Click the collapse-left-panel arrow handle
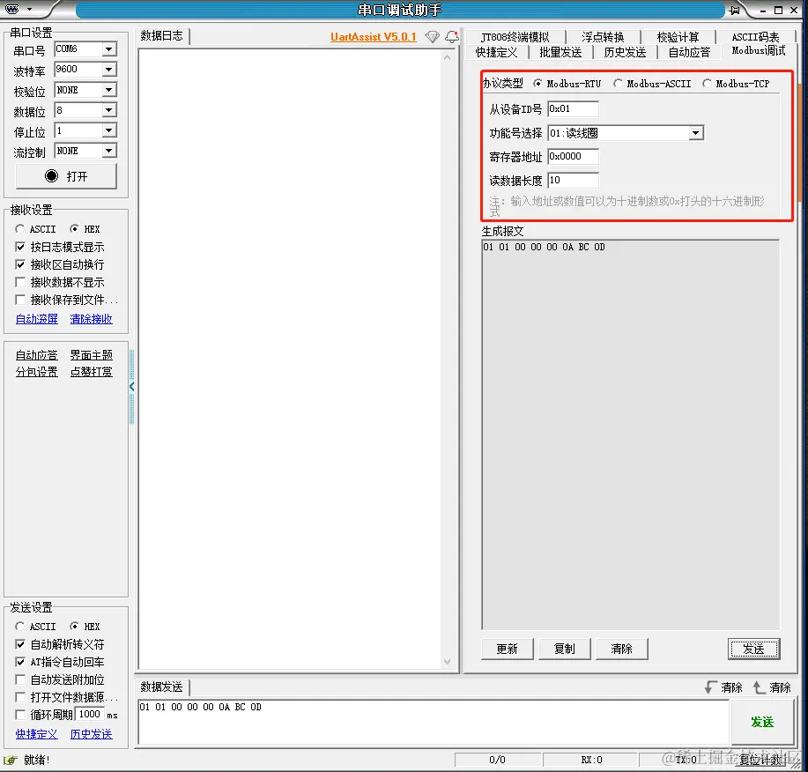The width and height of the screenshot is (808, 772). point(132,387)
